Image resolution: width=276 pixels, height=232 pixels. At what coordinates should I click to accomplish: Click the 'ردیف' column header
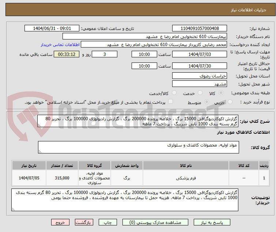point(264,166)
